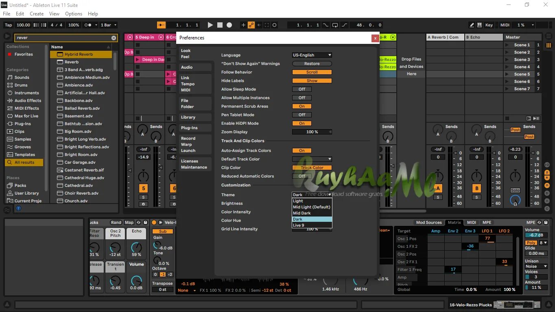Image resolution: width=555 pixels, height=312 pixels.
Task: Start playback with the Play button
Action: 210,25
